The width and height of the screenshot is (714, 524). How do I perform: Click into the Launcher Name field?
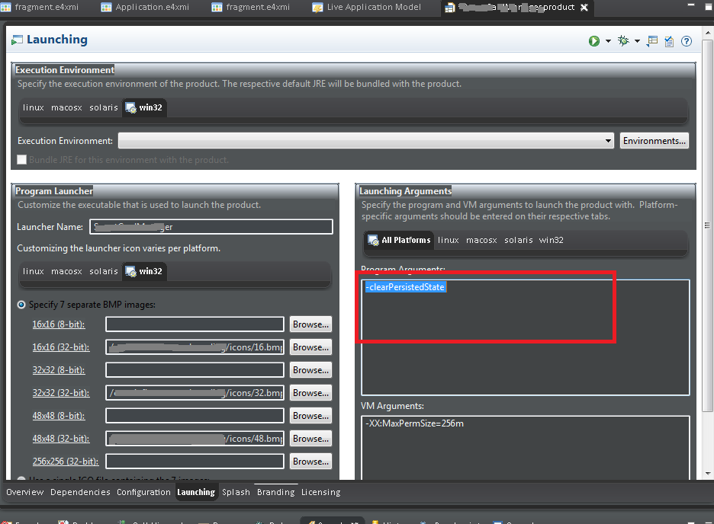(211, 227)
